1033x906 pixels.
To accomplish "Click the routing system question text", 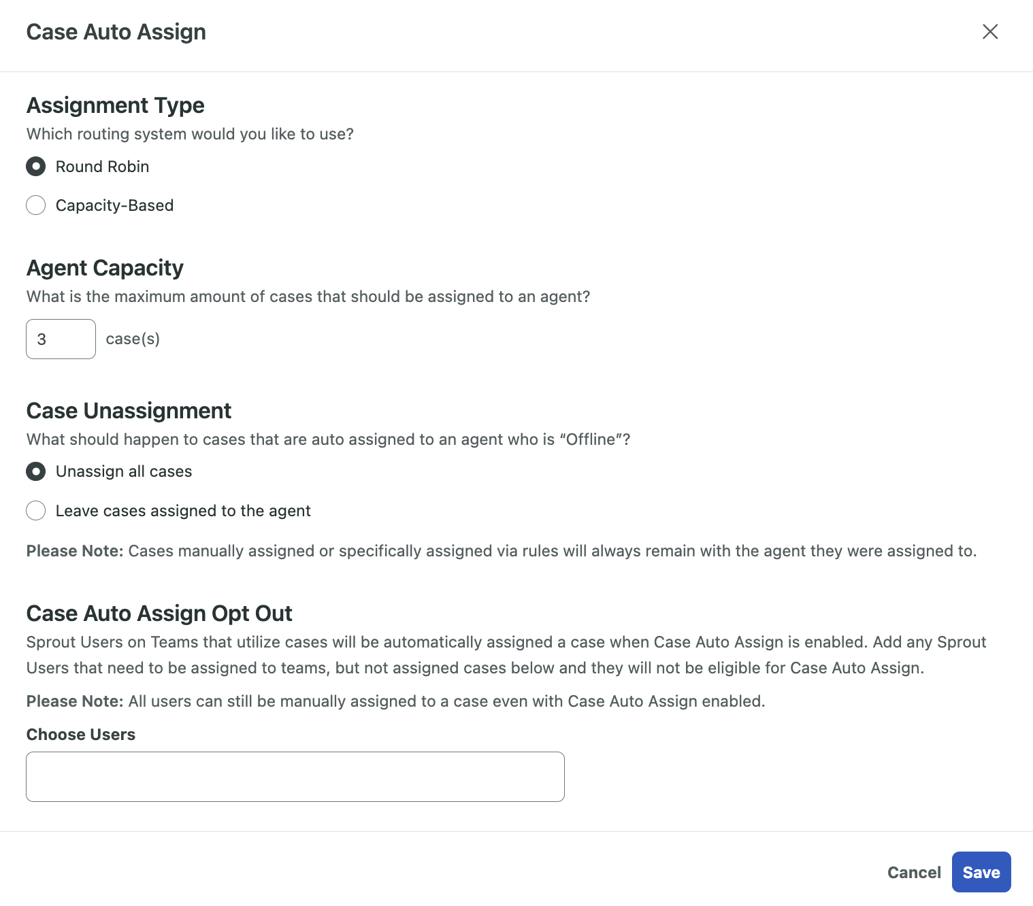I will click(x=190, y=133).
